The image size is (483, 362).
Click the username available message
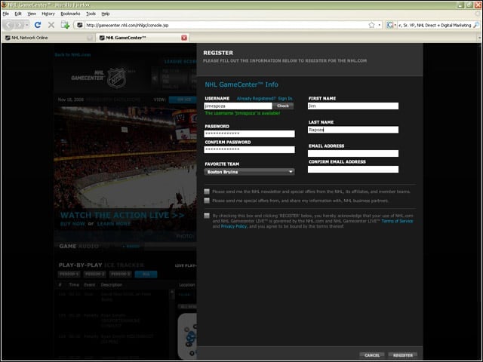(x=242, y=113)
